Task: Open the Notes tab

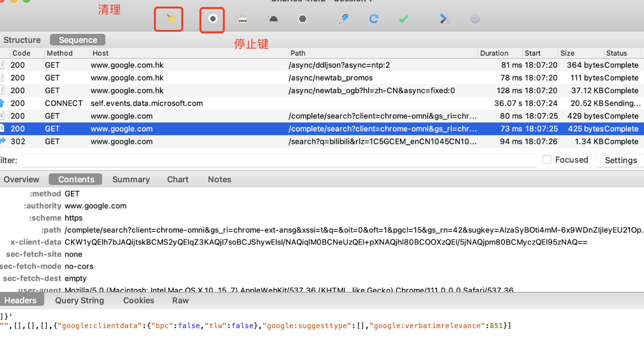Action: coord(220,180)
